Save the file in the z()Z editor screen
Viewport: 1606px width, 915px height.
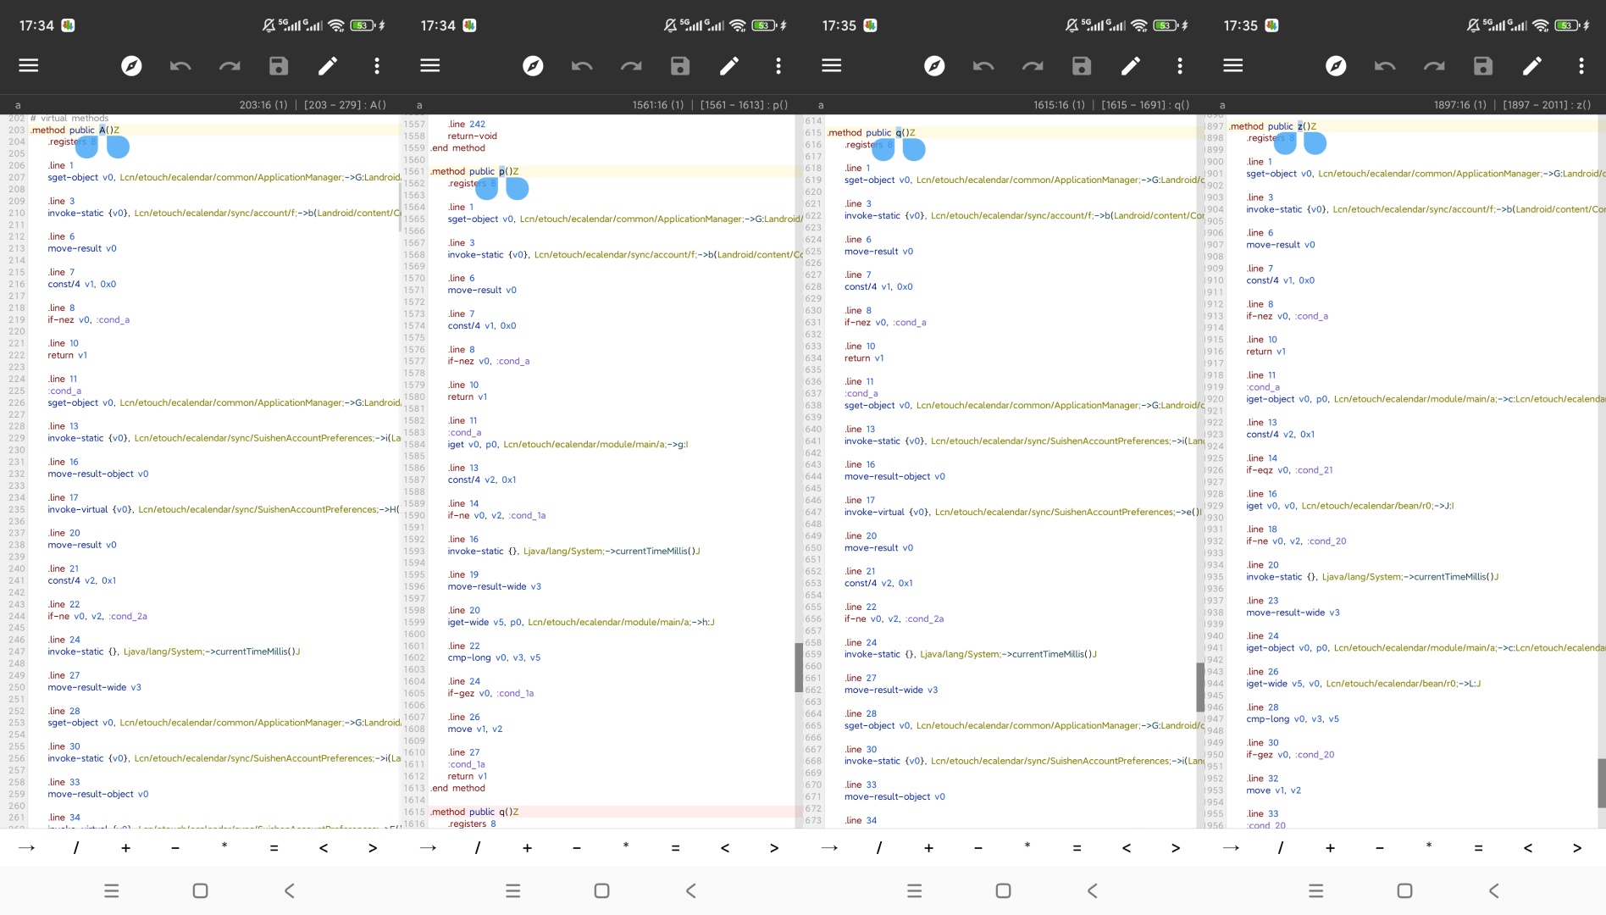(1483, 65)
